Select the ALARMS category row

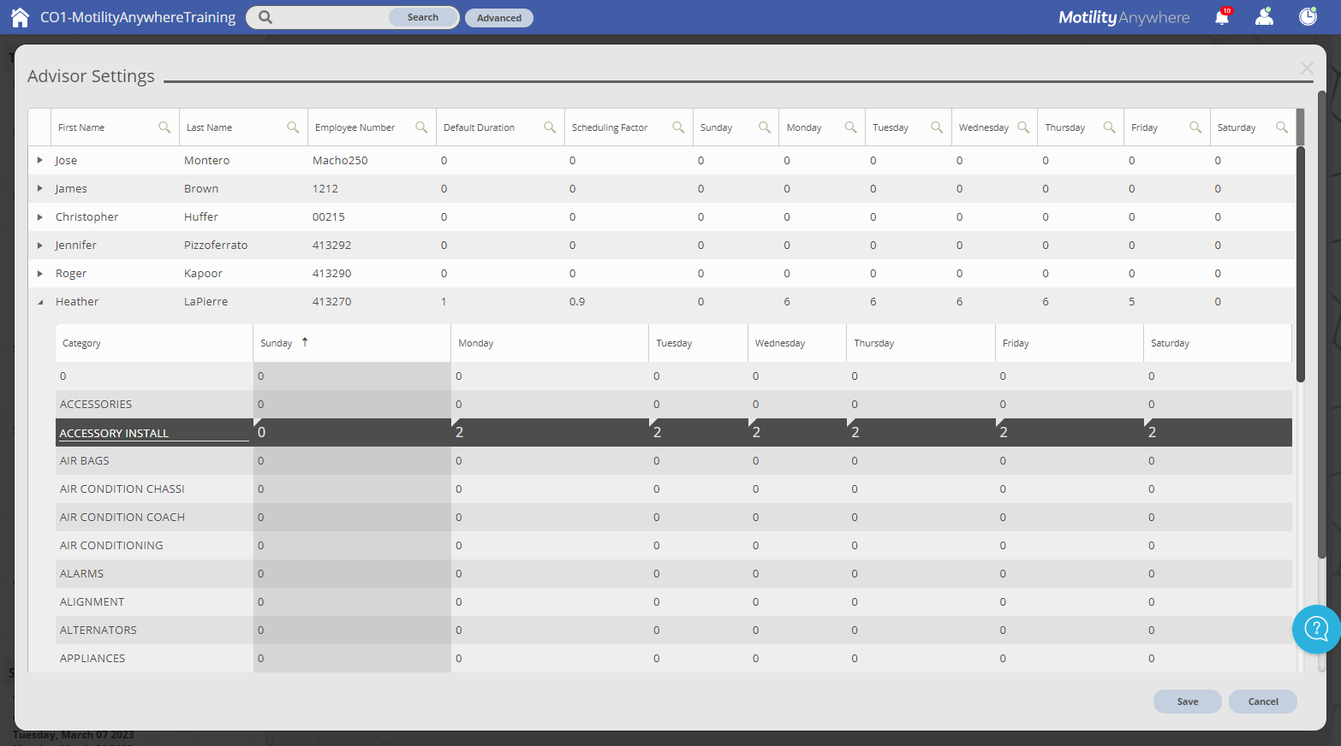(x=674, y=574)
